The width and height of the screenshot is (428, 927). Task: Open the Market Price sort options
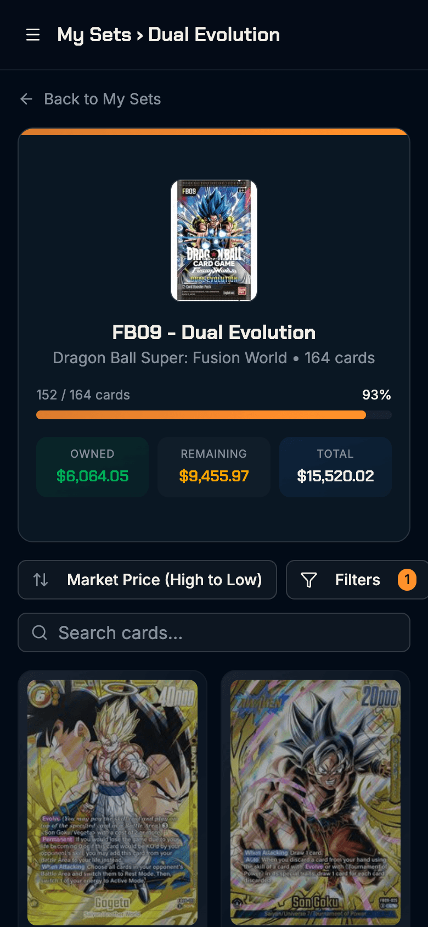[x=147, y=579]
